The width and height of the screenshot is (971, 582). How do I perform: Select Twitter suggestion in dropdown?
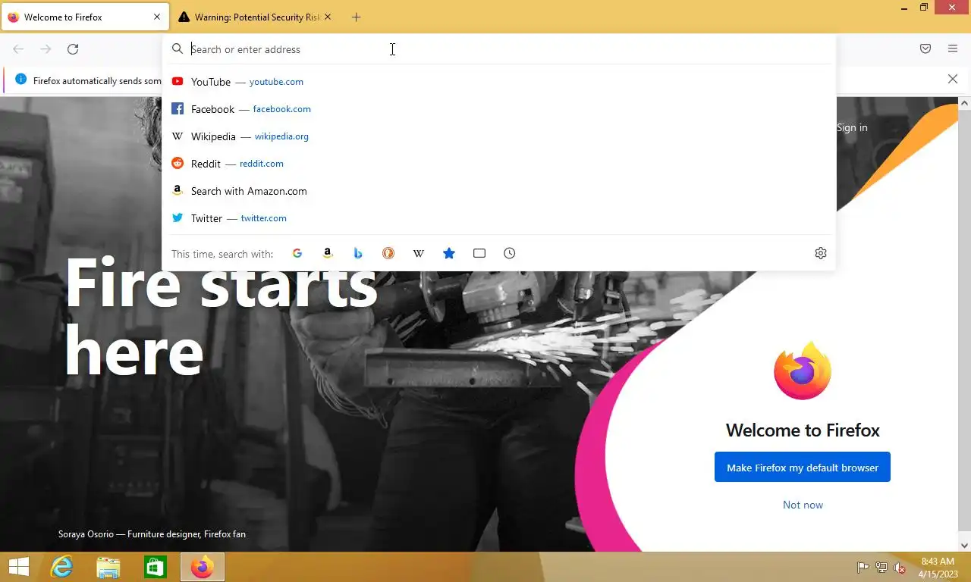click(x=499, y=218)
